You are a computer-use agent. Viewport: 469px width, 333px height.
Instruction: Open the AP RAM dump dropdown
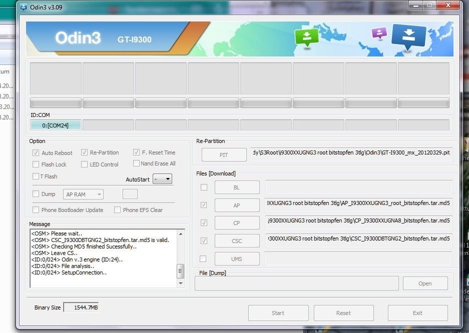[x=83, y=194]
